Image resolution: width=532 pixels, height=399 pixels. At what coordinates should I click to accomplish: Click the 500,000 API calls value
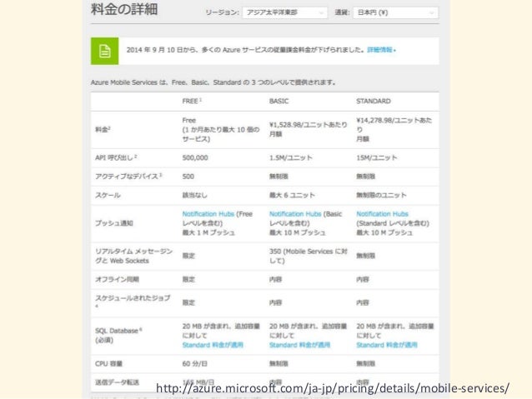point(195,157)
